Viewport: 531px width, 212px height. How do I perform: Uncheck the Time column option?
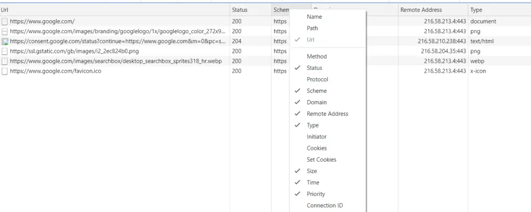[x=328, y=182]
